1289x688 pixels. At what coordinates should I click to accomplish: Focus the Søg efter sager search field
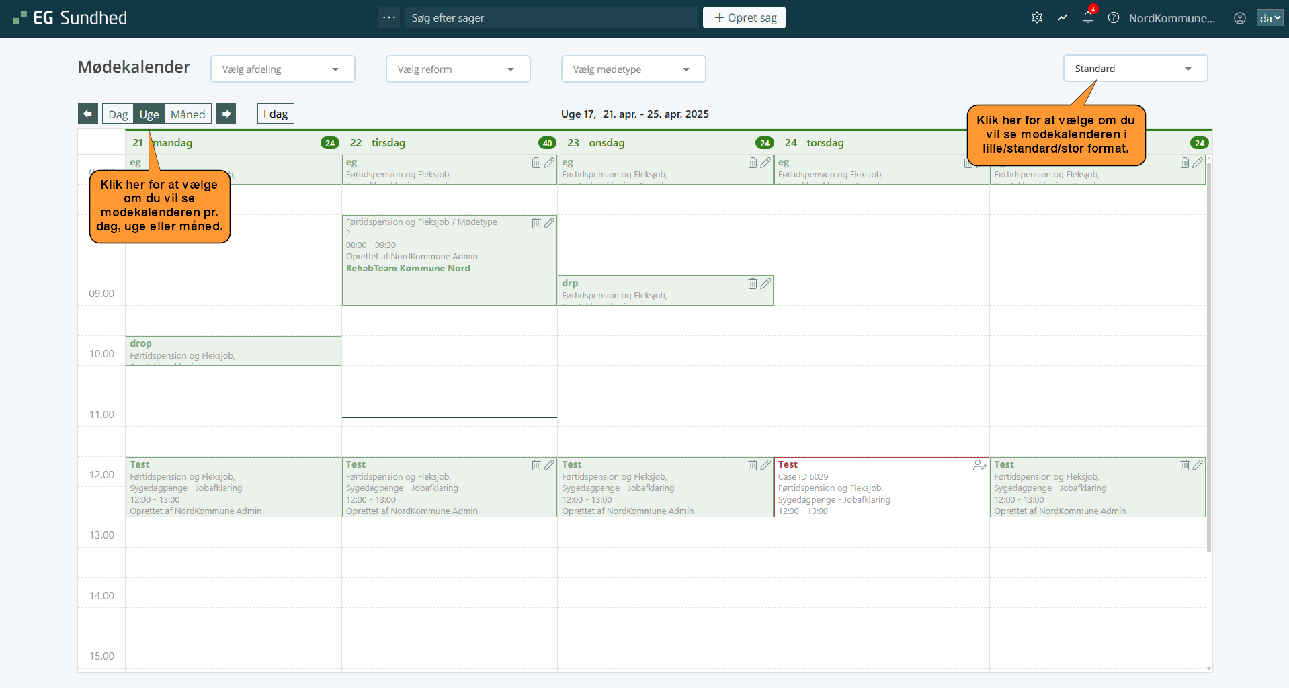tap(551, 18)
